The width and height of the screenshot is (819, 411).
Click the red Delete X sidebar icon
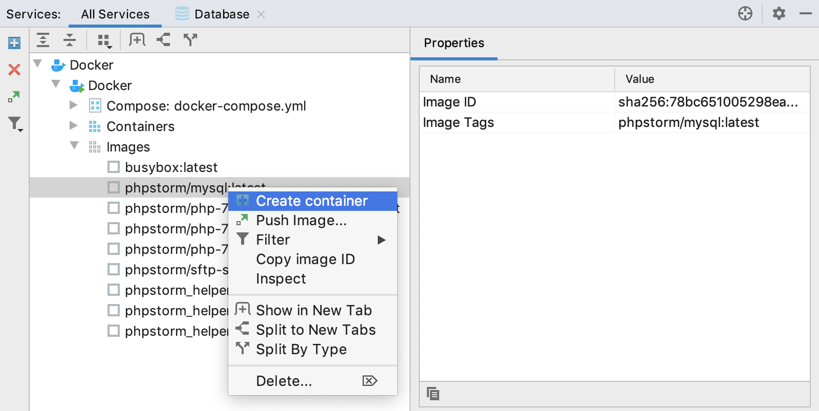tap(14, 70)
